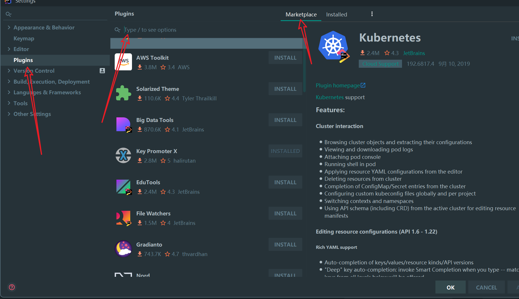Select Keymap in settings tree

coord(24,38)
